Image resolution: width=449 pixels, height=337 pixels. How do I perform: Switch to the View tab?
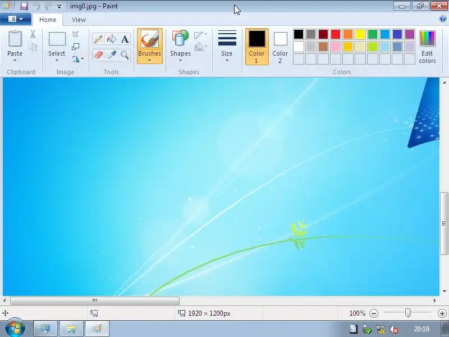79,20
